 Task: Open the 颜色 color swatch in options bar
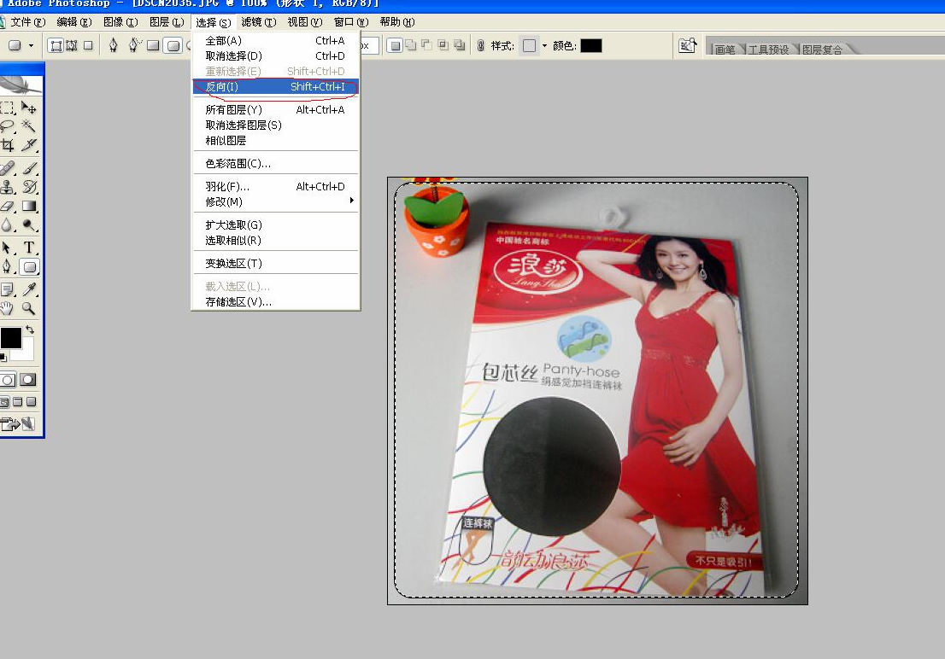591,46
